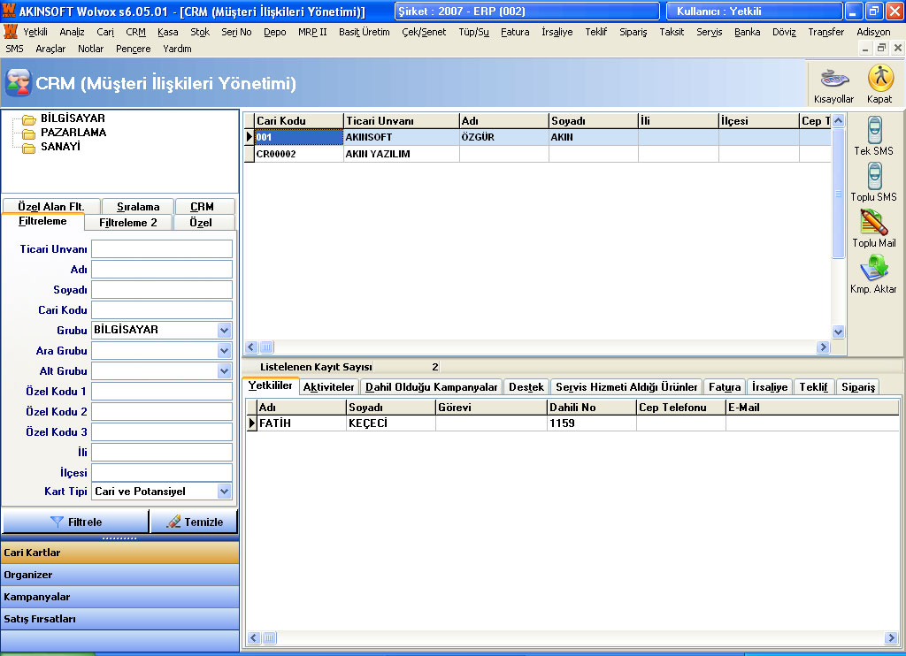
Task: Select the PAZARLAMA folder
Action: click(x=73, y=133)
